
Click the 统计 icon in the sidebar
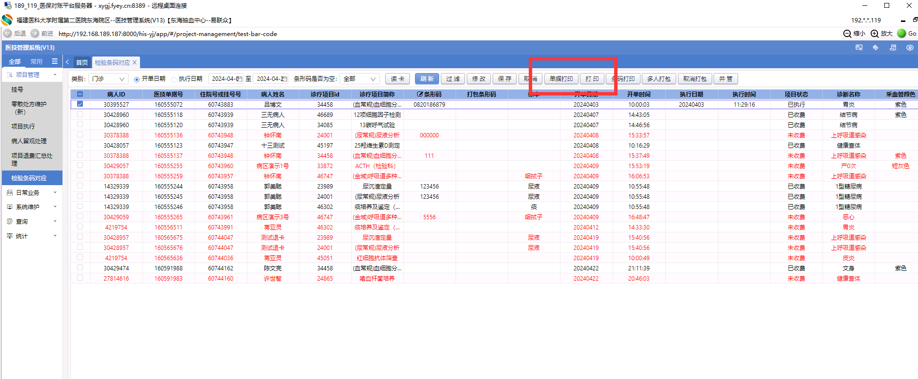click(x=10, y=236)
